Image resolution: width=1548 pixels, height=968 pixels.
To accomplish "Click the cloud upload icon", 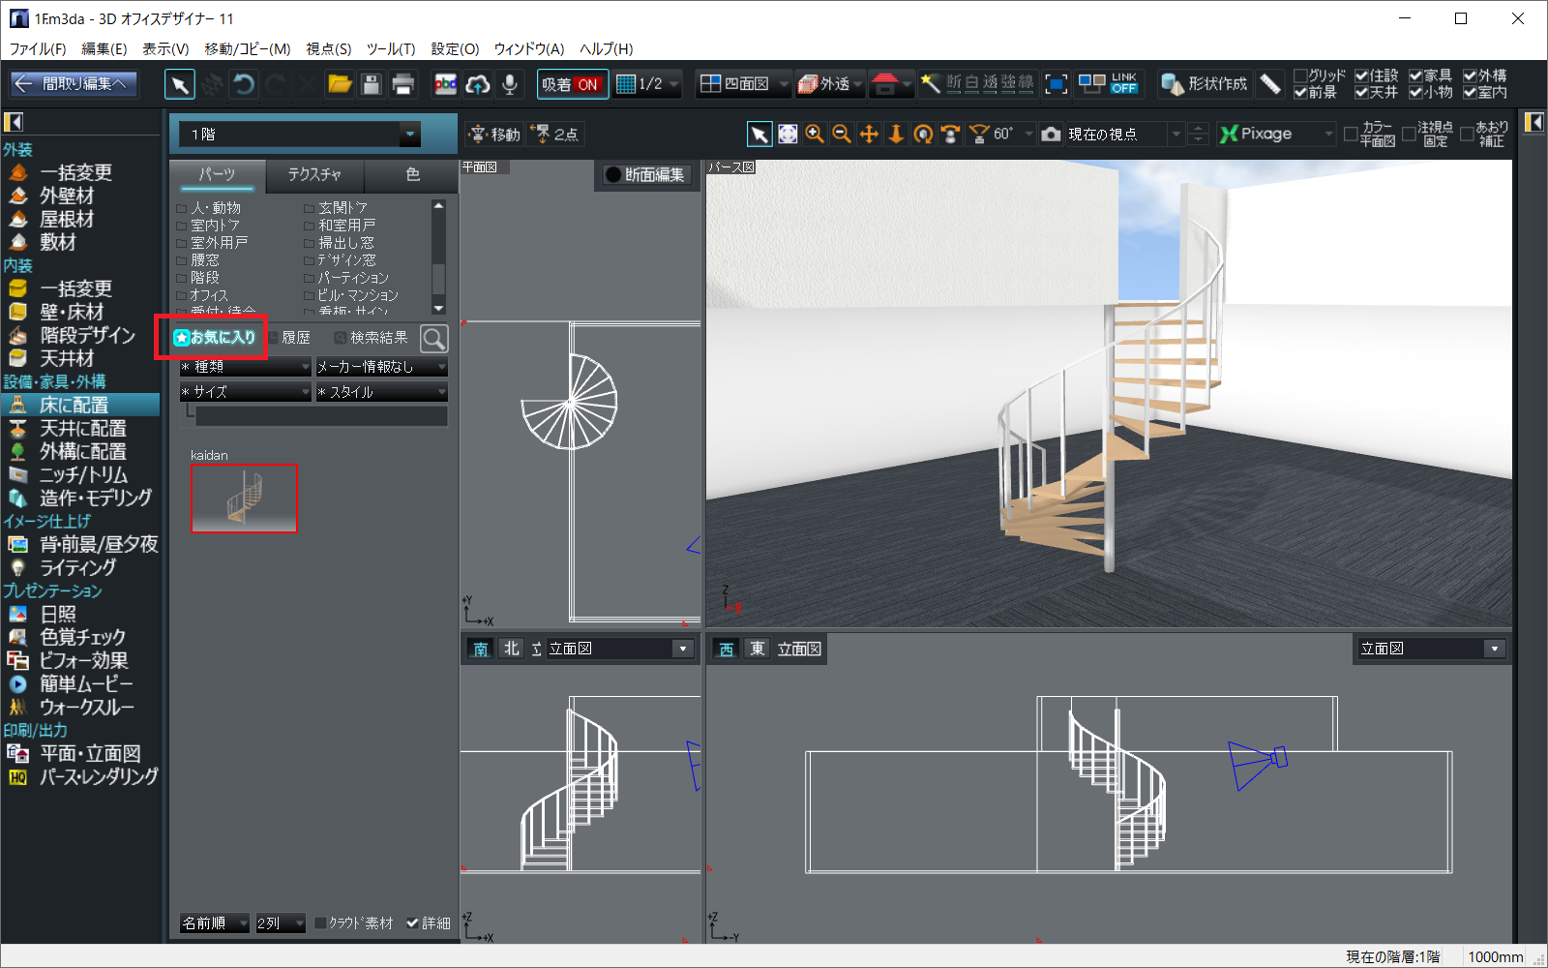I will coord(477,85).
